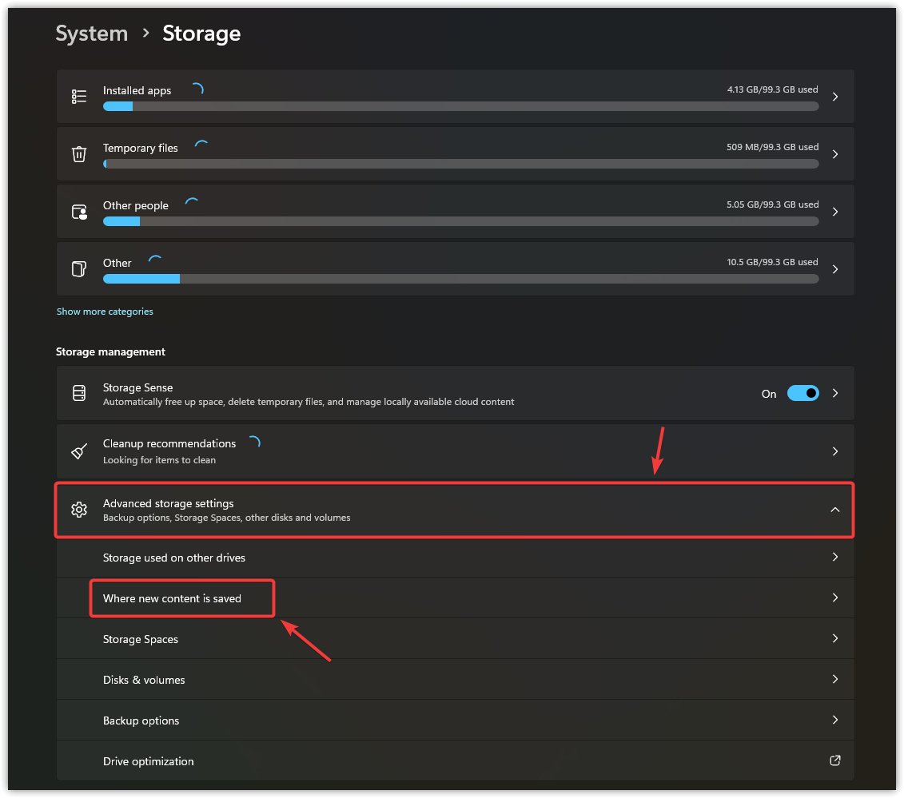Click the Other people icon
904x798 pixels.
click(x=79, y=212)
